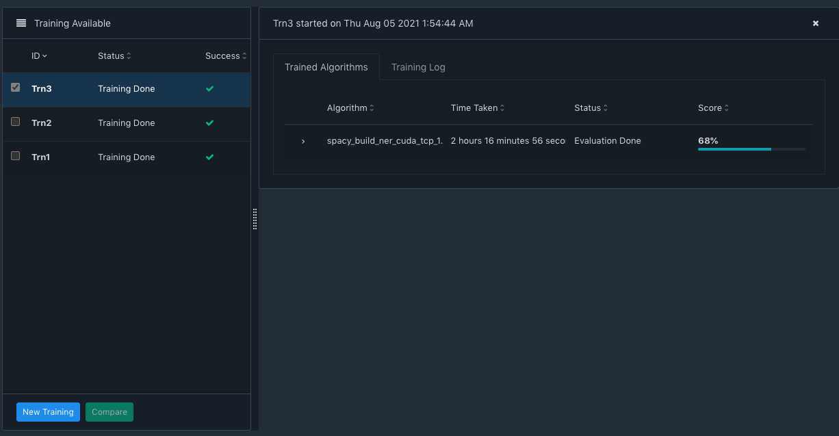
Task: Click the green success checkmark for Trn1
Action: point(210,157)
